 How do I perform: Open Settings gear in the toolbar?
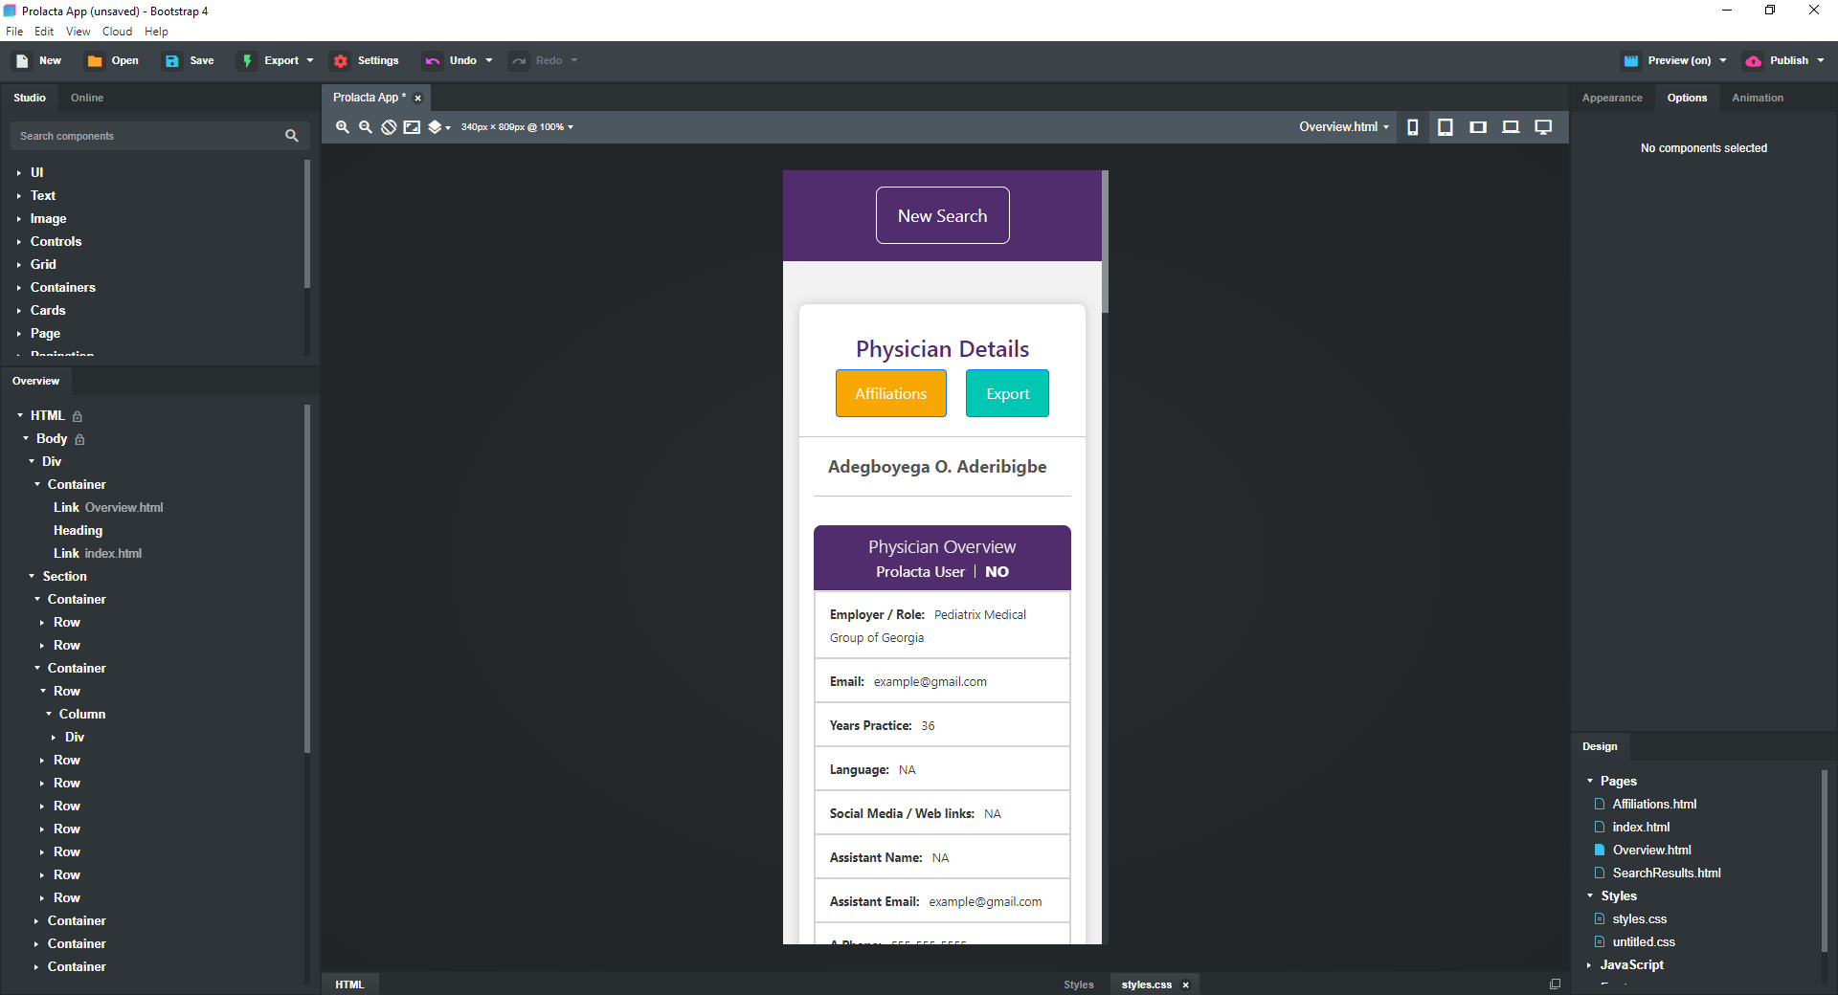tap(341, 61)
